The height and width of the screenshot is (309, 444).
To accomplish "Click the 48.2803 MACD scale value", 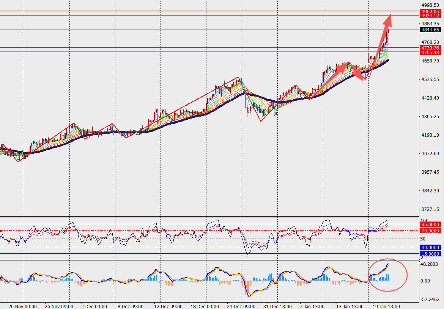I will (x=430, y=264).
